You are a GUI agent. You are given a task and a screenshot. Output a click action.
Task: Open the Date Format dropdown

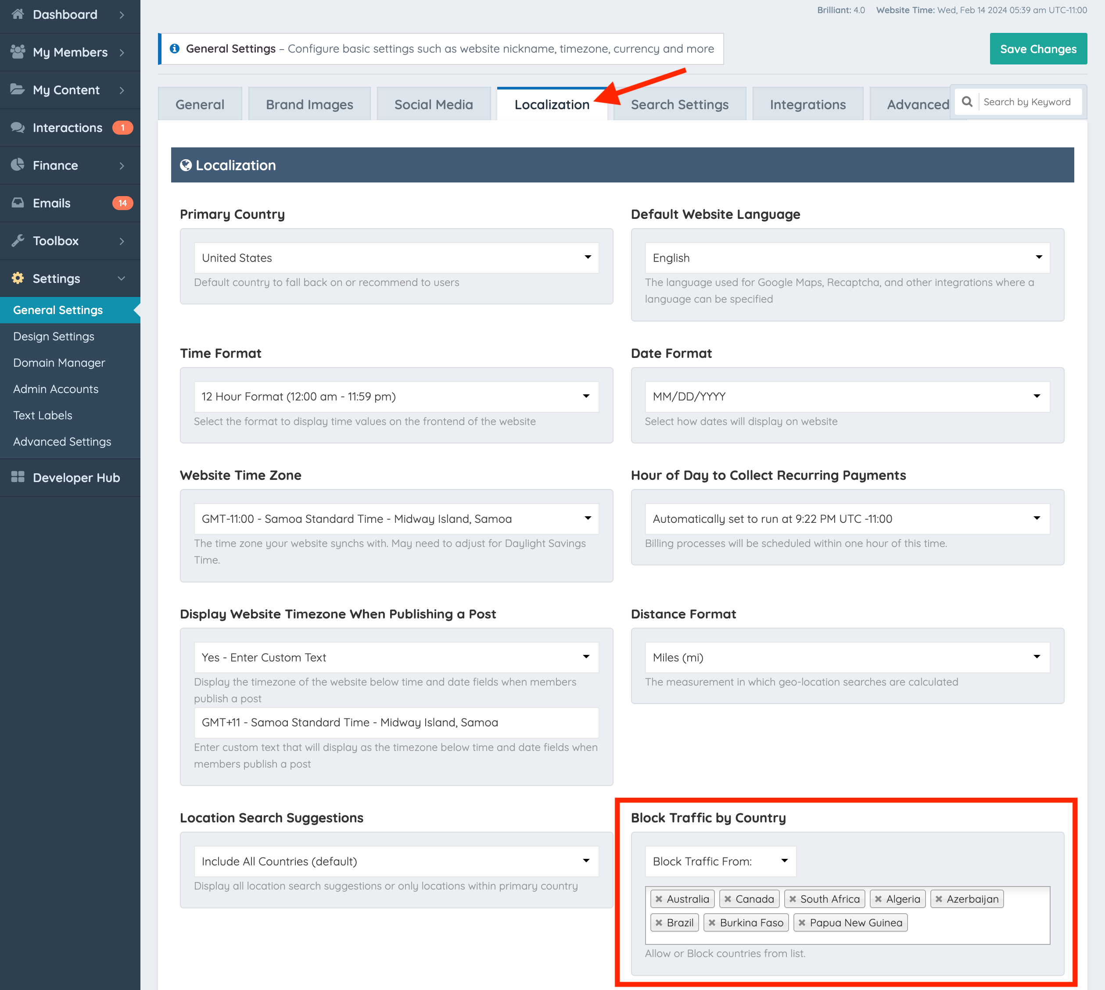point(847,397)
